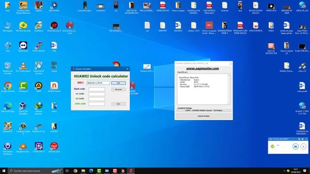Open File Explorer from the taskbar
Screen dimensions: 310x174
coord(83,171)
